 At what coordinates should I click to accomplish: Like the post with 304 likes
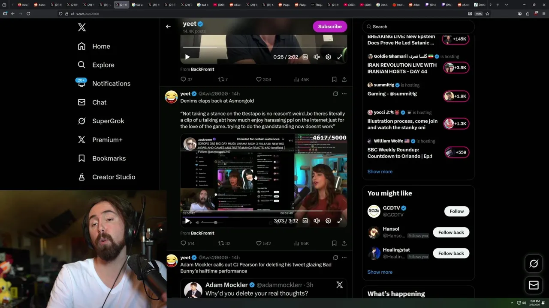(263, 80)
